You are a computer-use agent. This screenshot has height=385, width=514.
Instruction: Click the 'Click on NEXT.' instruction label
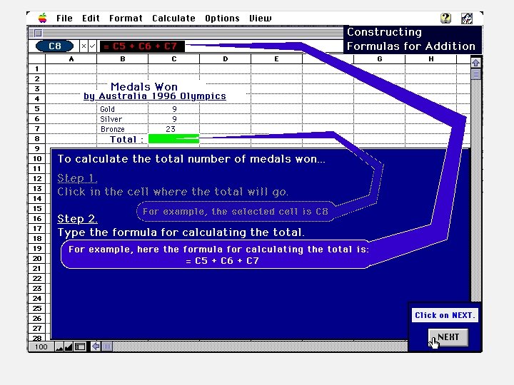[445, 315]
